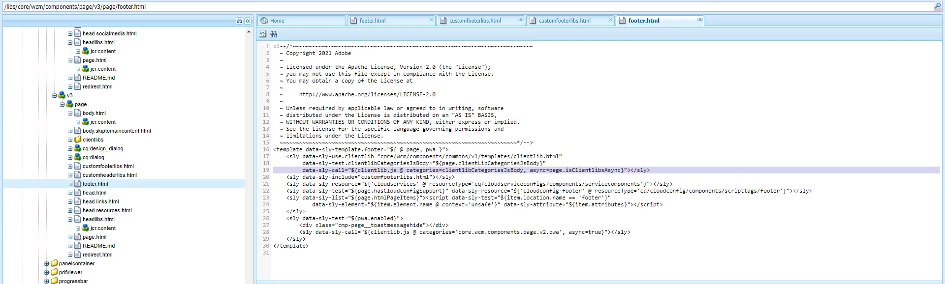Screen dimensions: 945x284
Task: Click the file icon of body.skiptomaincontent.html
Action: [78, 131]
